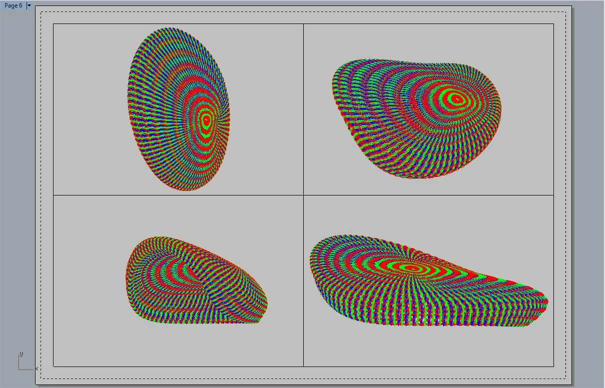
Task: Open the Page 6 viewport title menu arrow
Action: [x=29, y=5]
